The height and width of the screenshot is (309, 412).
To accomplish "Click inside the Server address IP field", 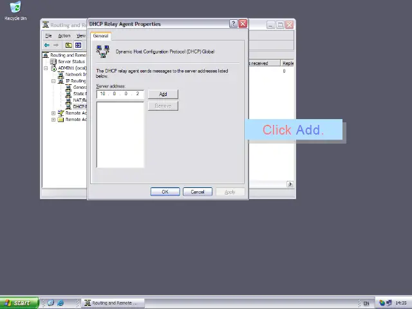I will tap(120, 94).
